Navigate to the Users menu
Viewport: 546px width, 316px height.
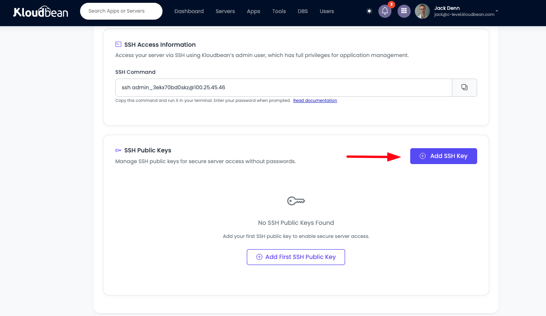(327, 11)
